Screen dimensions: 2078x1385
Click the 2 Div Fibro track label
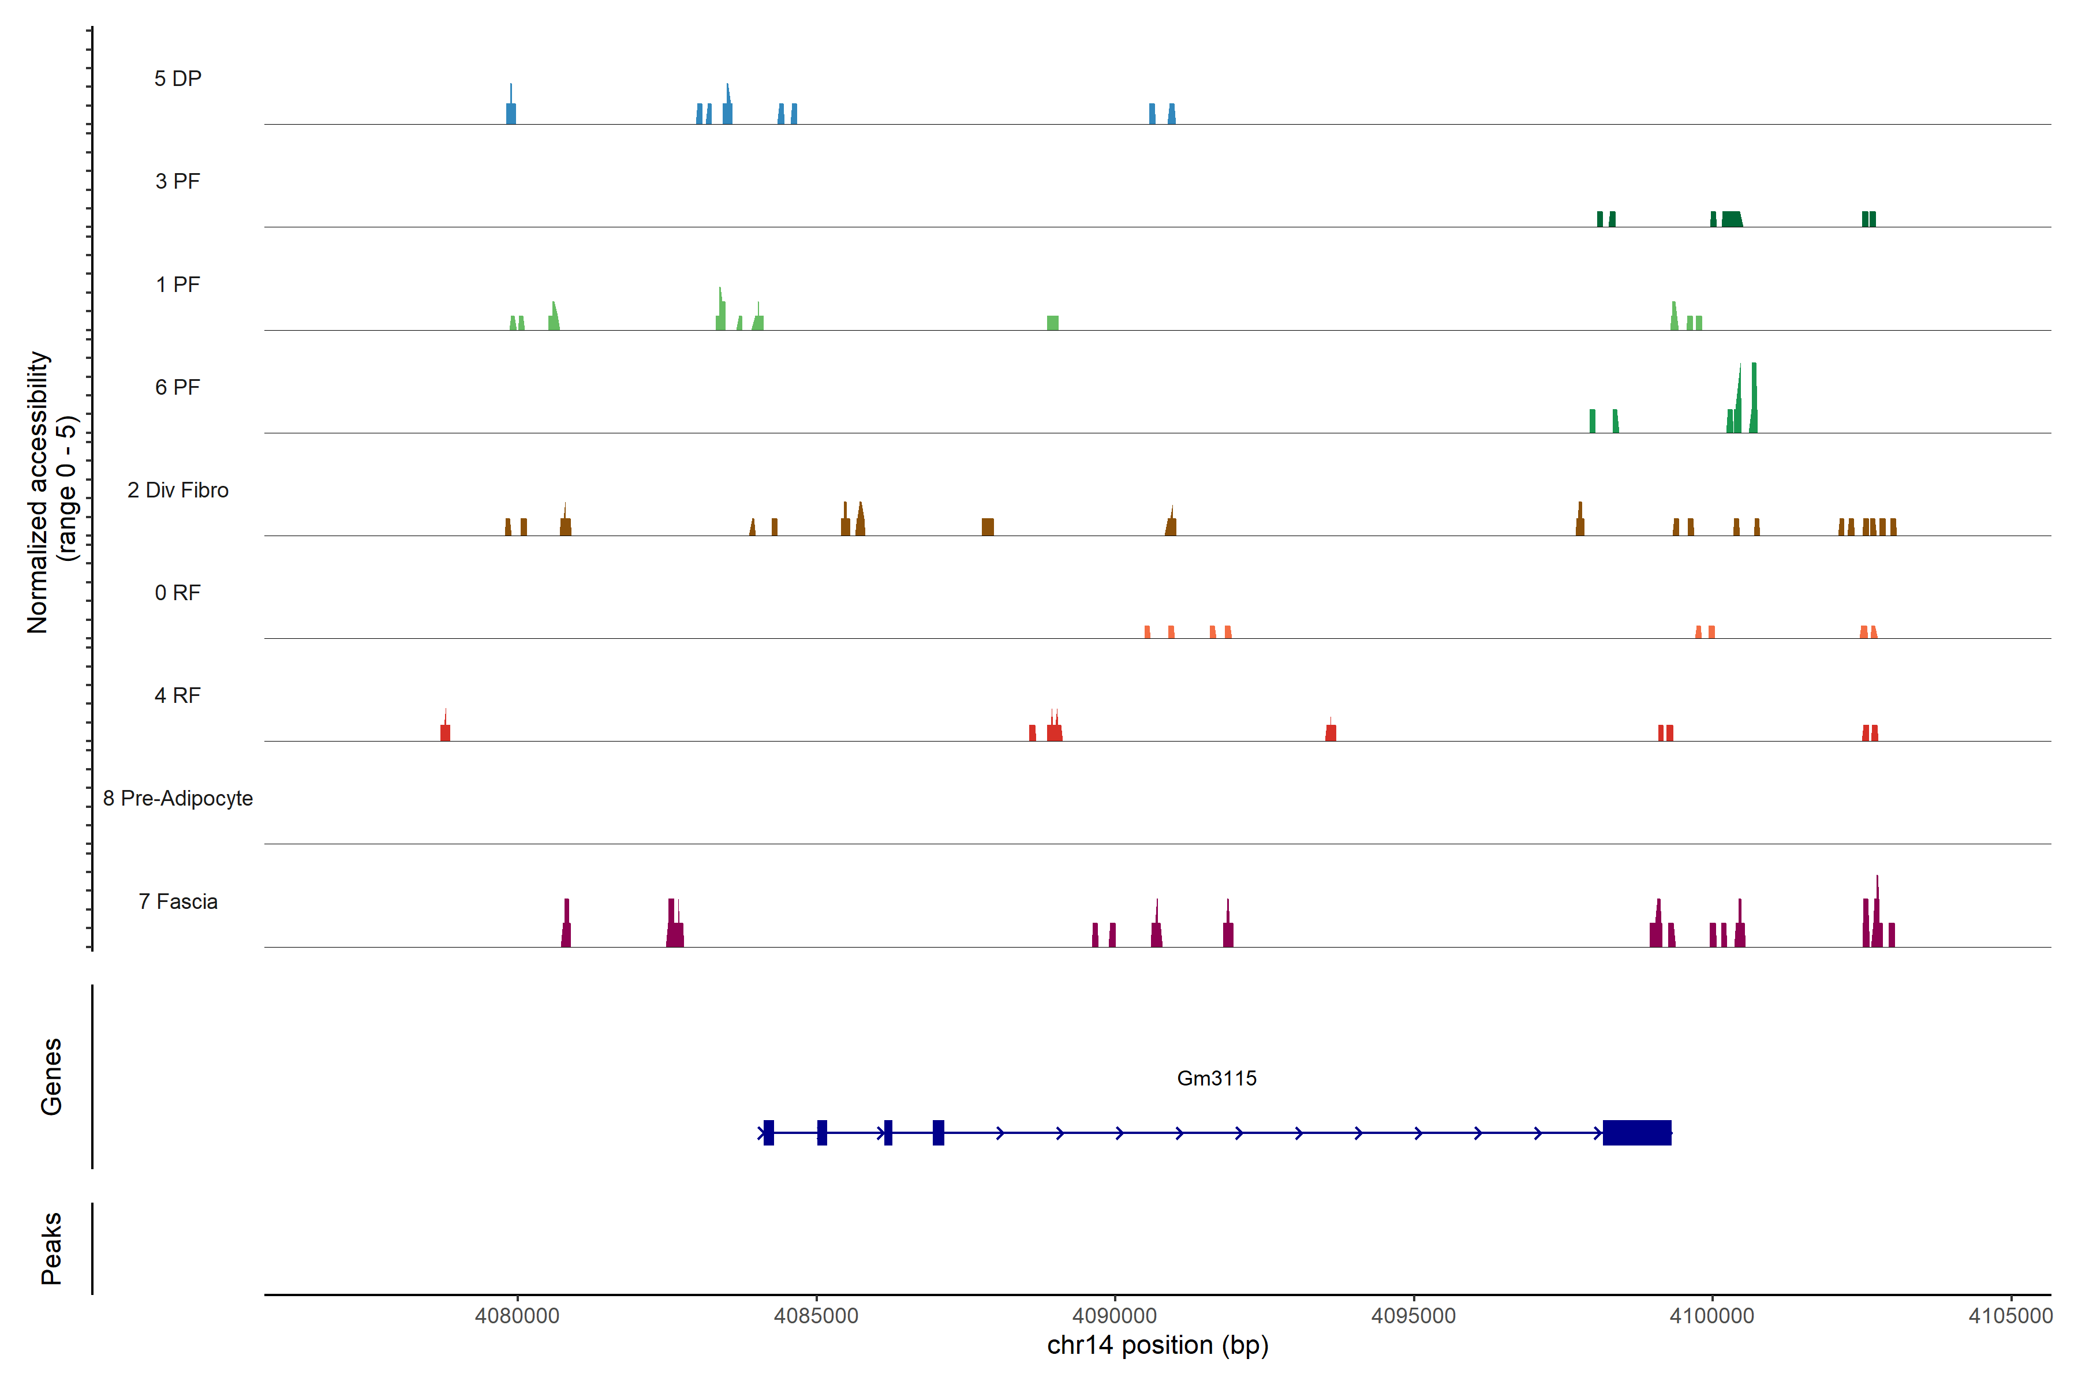click(x=178, y=490)
